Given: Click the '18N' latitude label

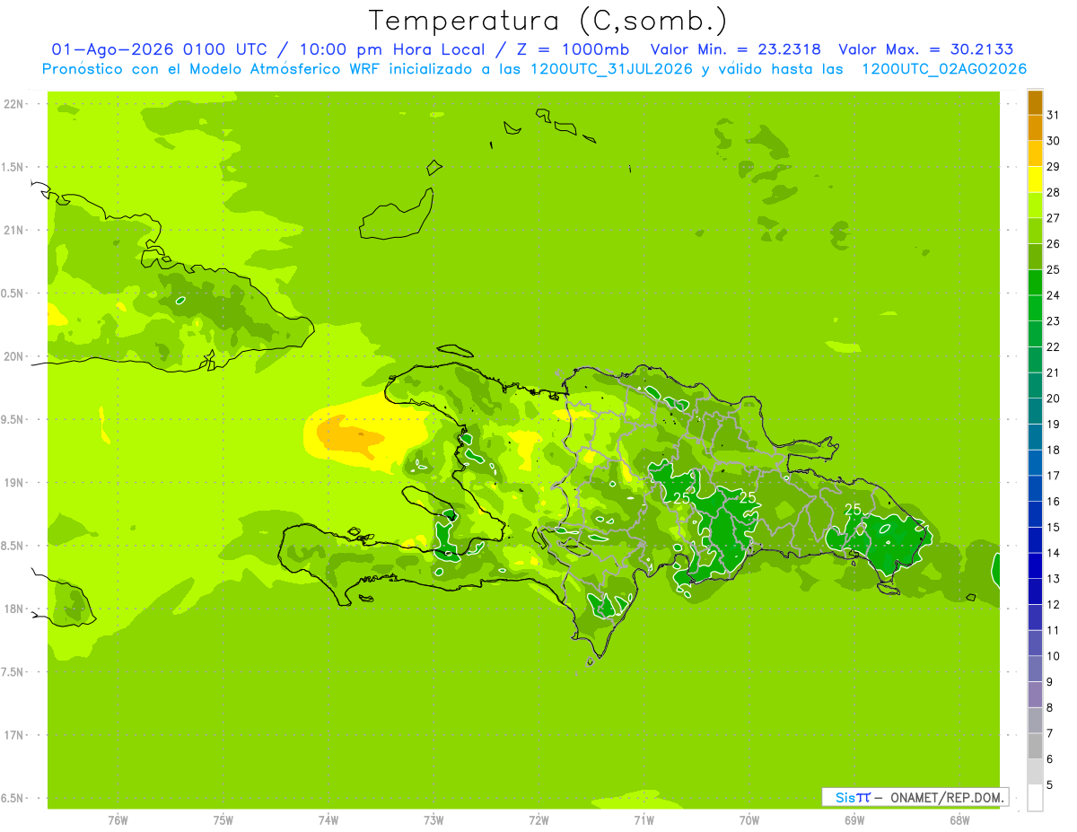Looking at the screenshot, I should pyautogui.click(x=13, y=609).
